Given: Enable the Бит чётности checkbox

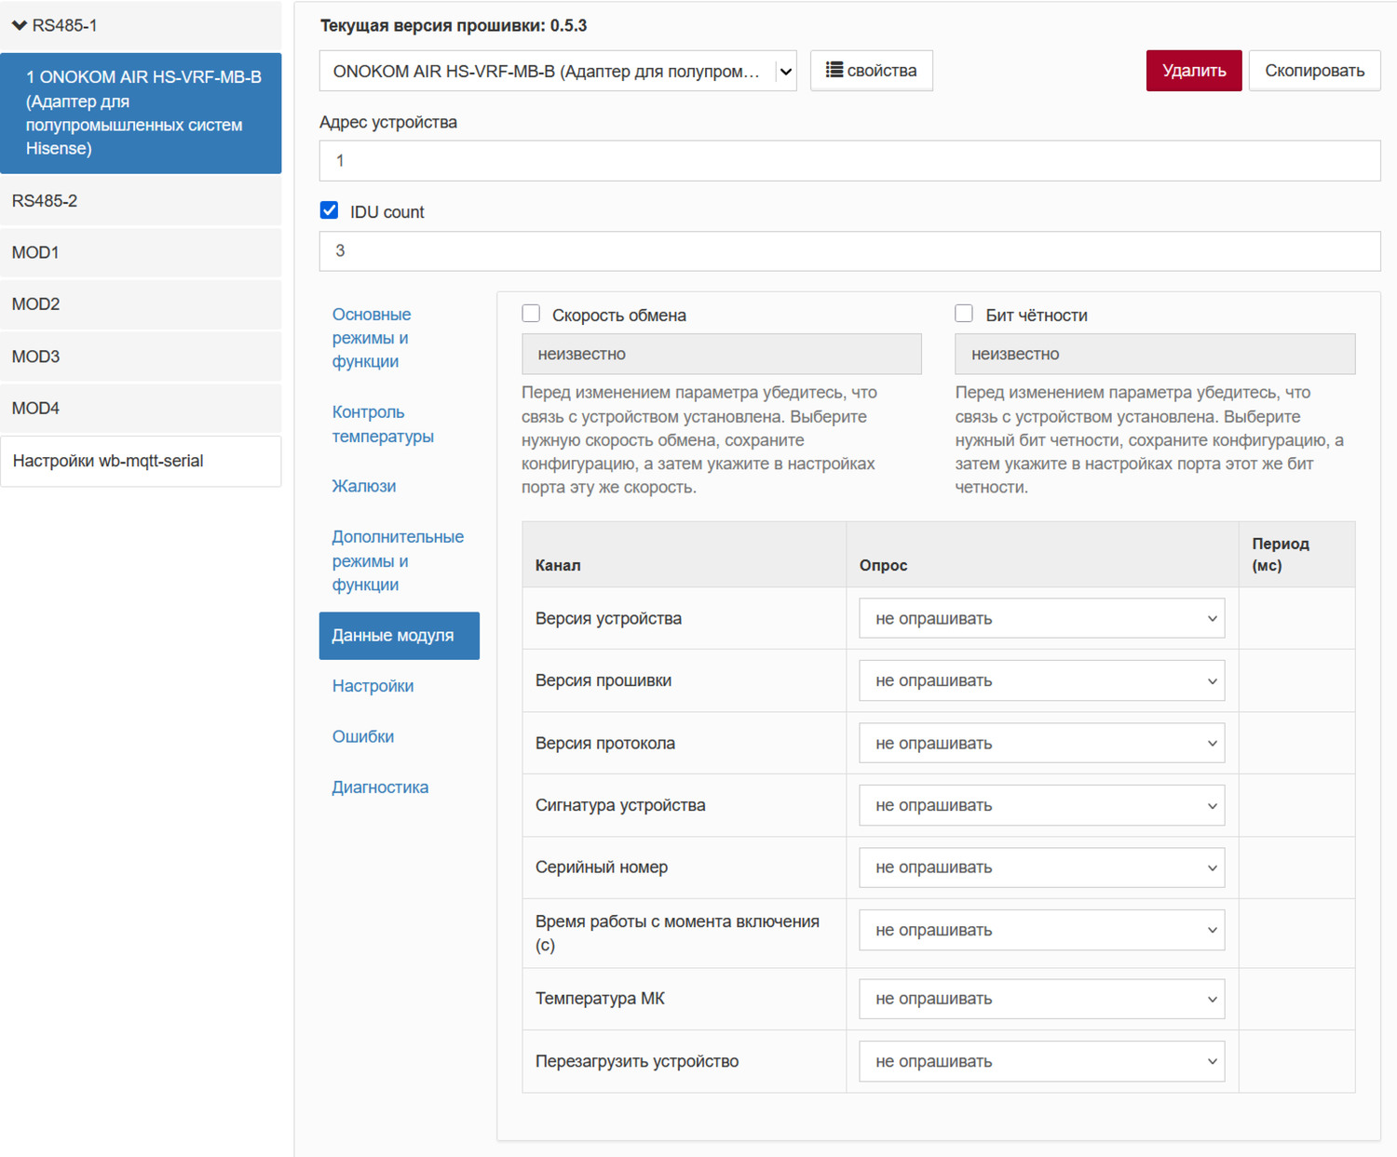Looking at the screenshot, I should (964, 314).
